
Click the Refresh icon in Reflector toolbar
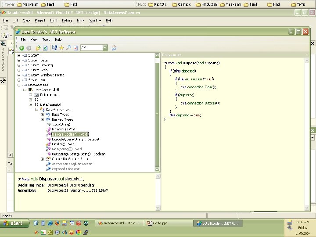point(45,47)
